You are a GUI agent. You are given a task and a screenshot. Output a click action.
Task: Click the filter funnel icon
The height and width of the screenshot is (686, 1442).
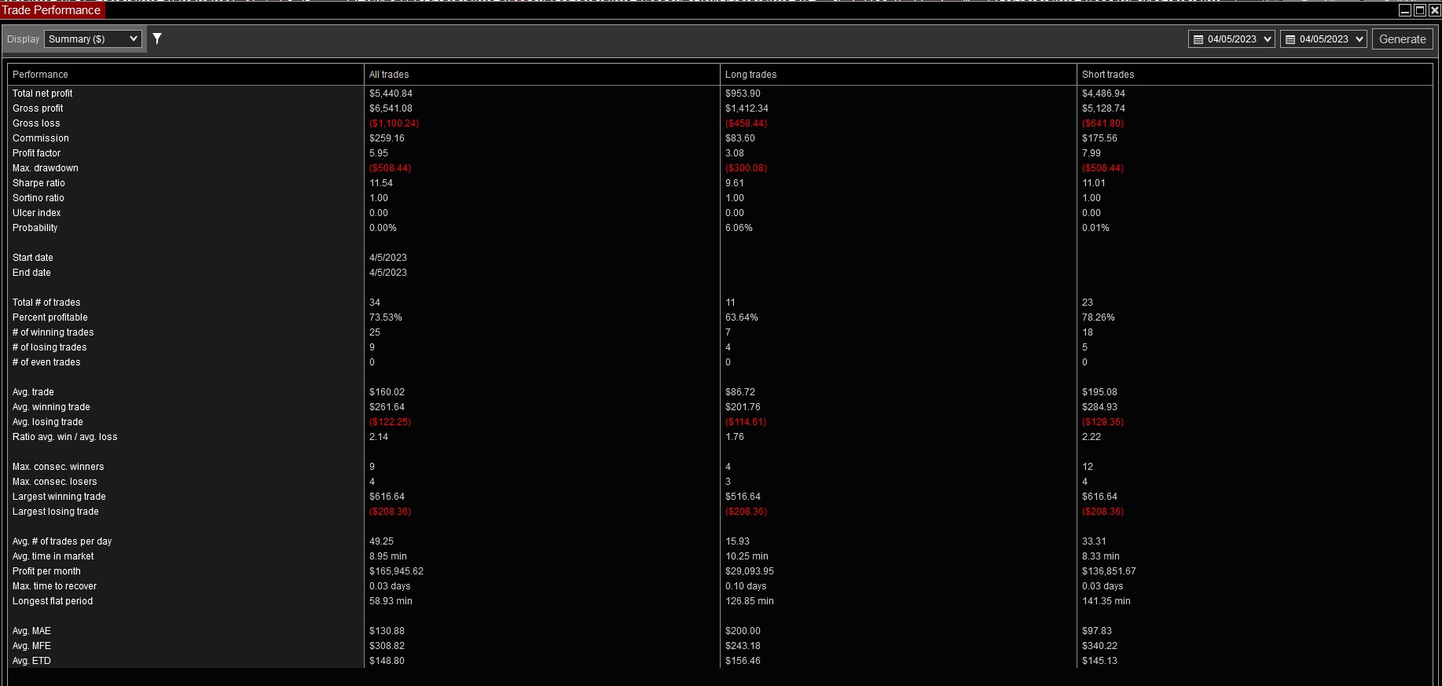(x=157, y=39)
